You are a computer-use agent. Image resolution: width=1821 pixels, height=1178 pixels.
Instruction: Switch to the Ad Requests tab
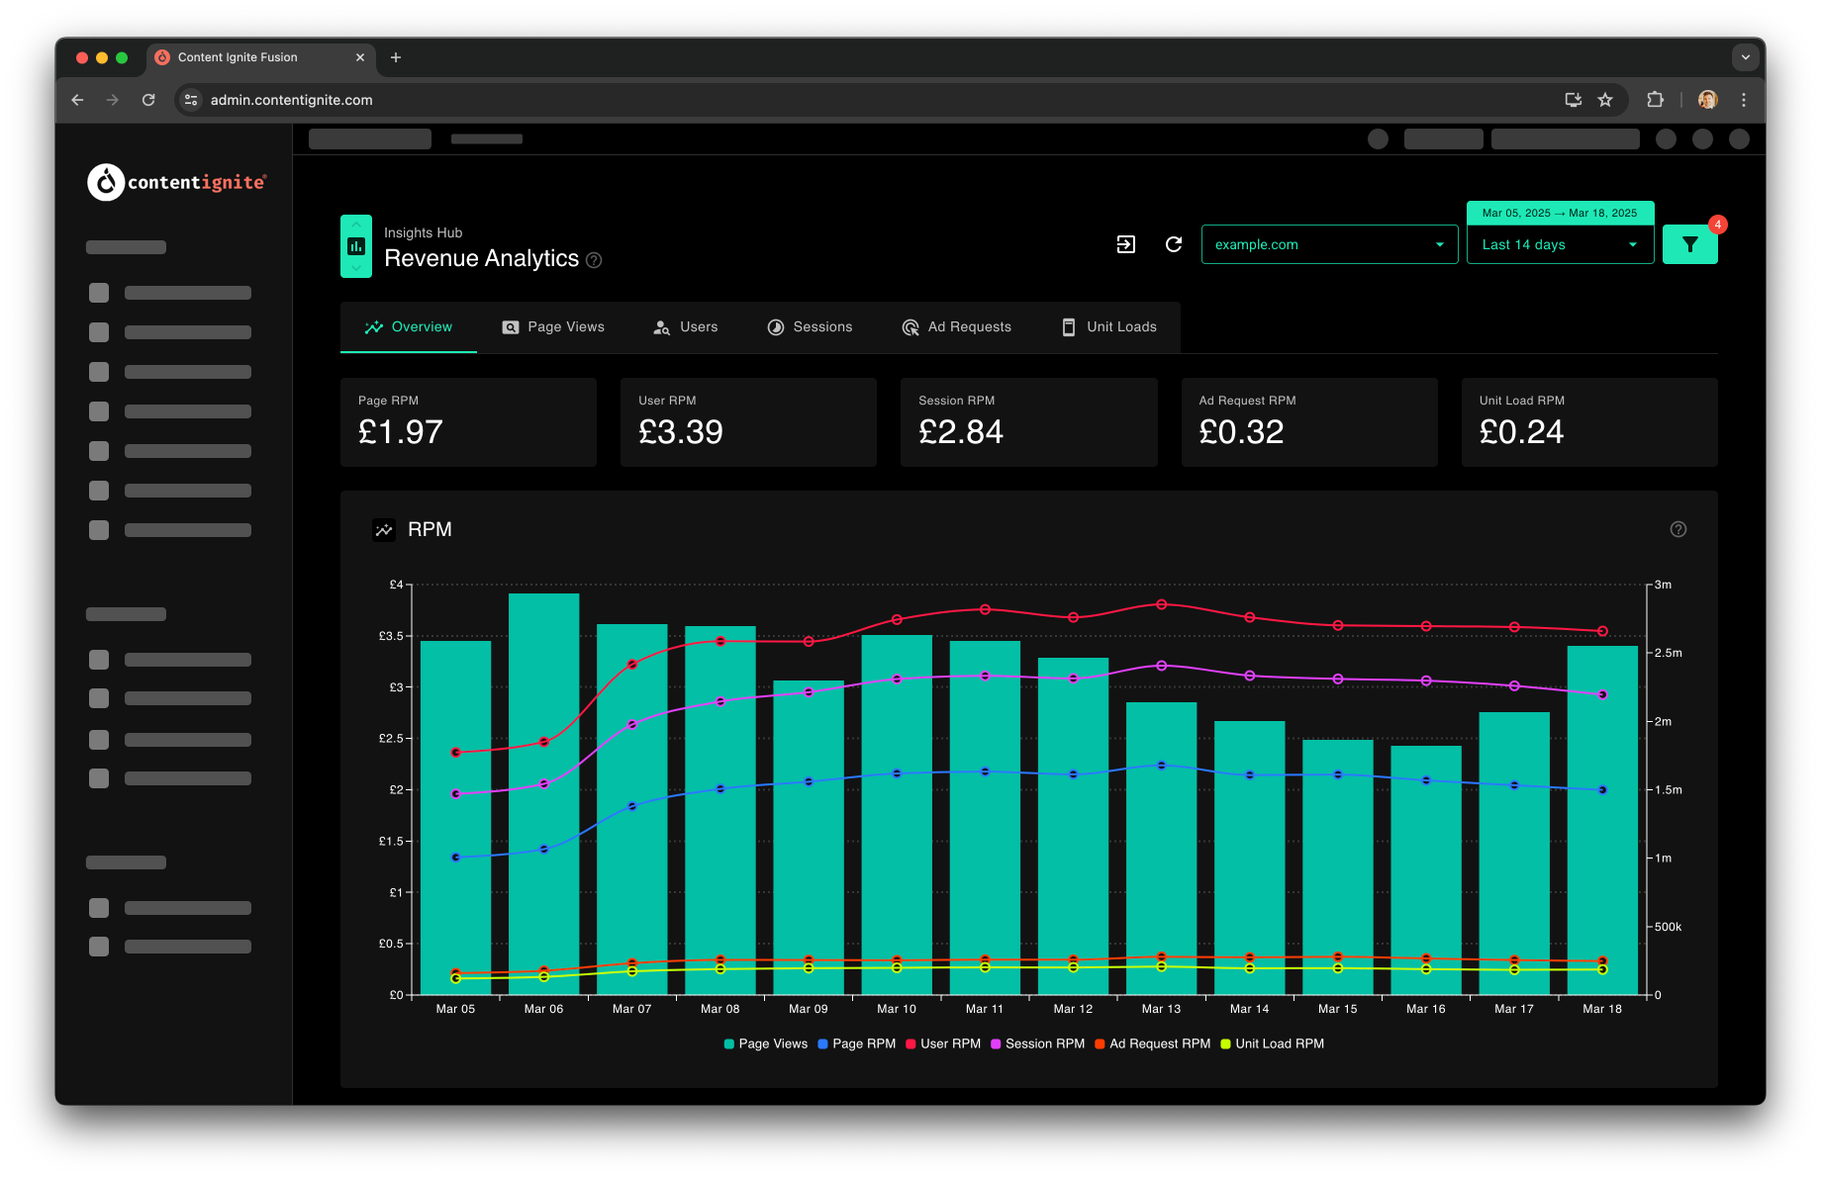(x=956, y=327)
